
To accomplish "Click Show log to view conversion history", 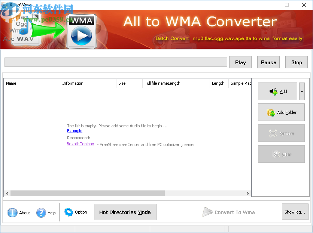I will (x=295, y=212).
